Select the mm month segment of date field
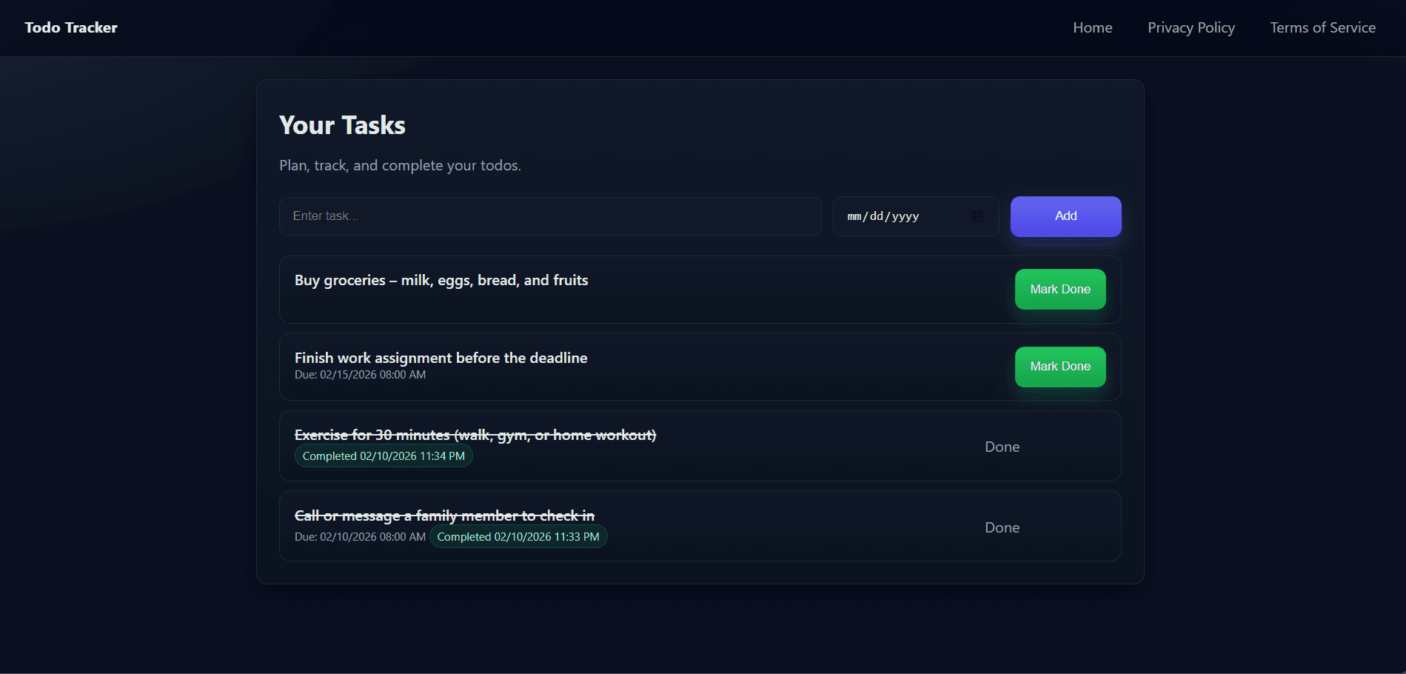 [x=854, y=216]
